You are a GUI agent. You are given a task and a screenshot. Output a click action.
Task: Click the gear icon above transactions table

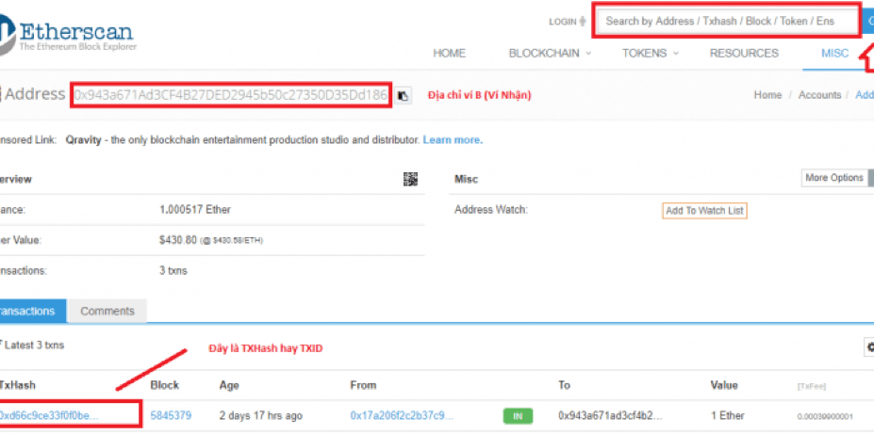[869, 347]
